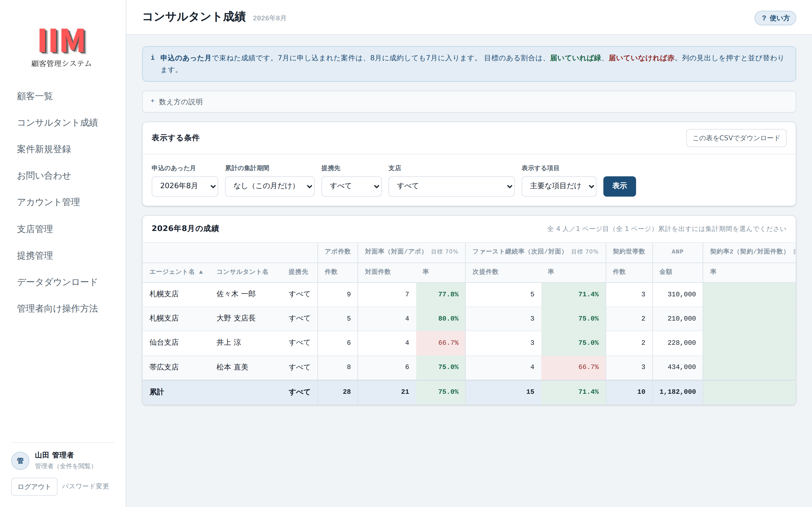
Task: Open 管理者向け操作方法 in sidebar
Action: (x=58, y=308)
